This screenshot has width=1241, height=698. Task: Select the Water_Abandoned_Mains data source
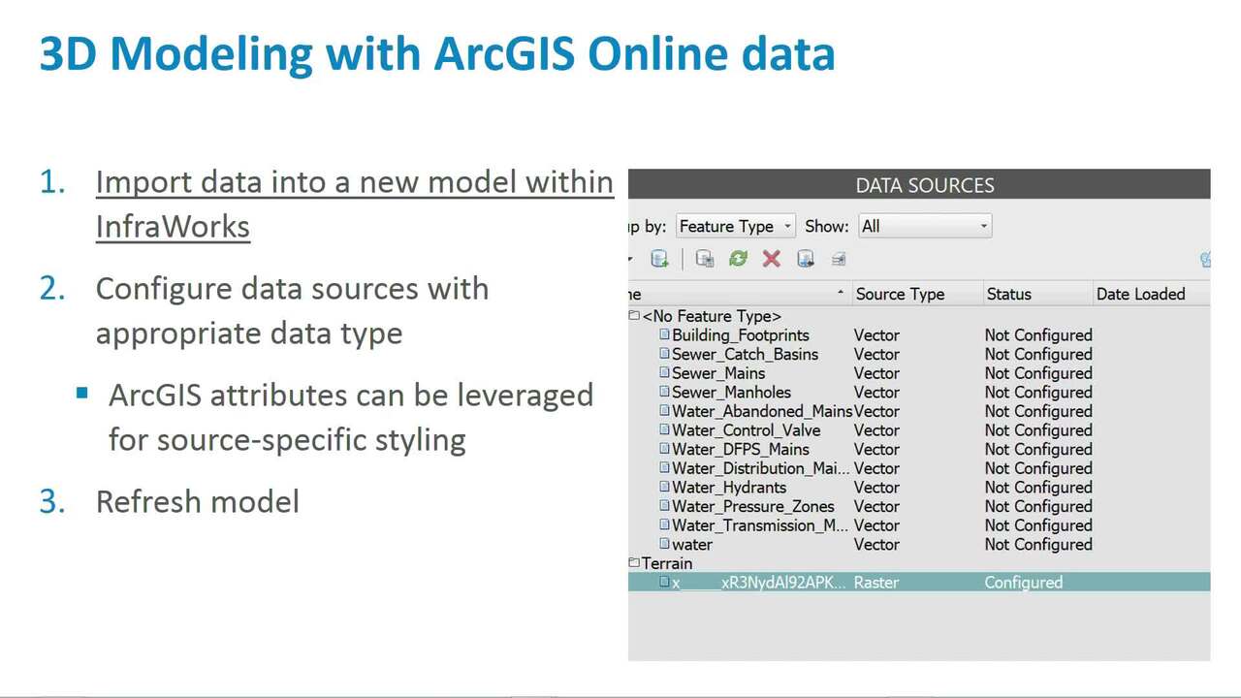point(762,411)
